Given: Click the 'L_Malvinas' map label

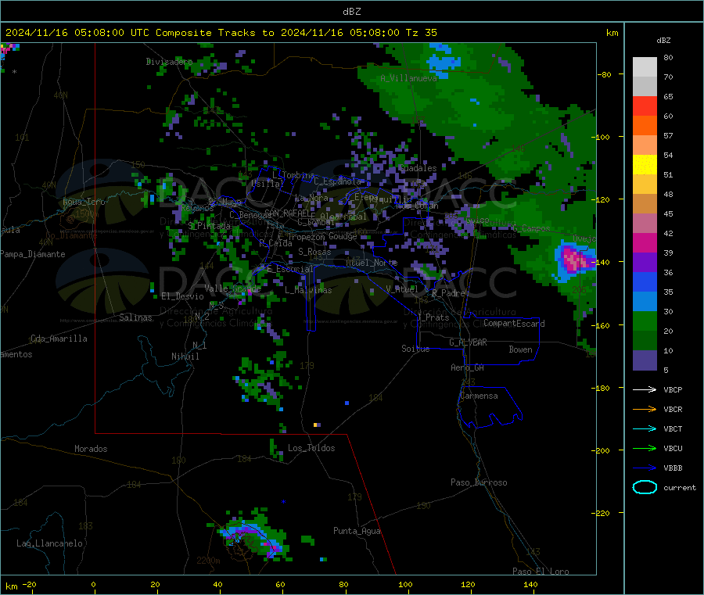Looking at the screenshot, I should 308,290.
